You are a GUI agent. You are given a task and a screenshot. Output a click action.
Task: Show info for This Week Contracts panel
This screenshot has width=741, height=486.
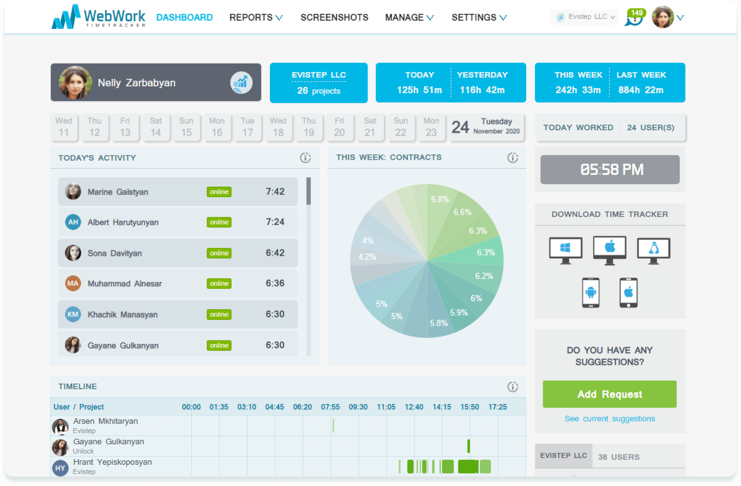click(512, 157)
